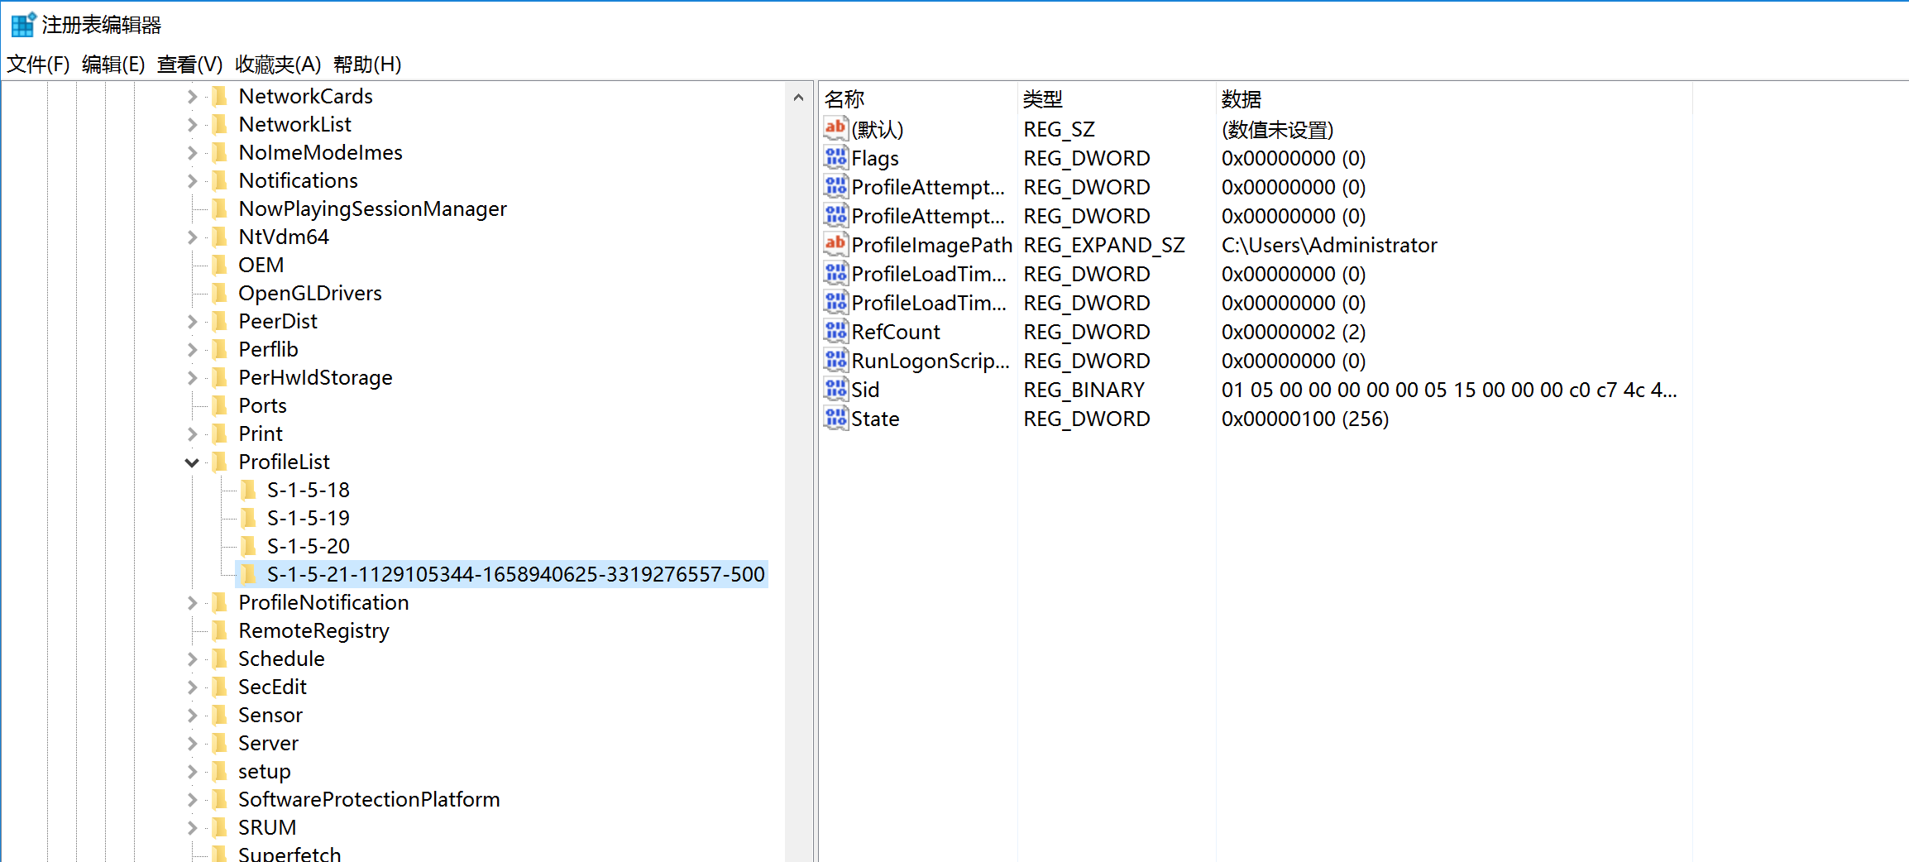
Task: Click the Sid binary value icon
Action: (835, 389)
